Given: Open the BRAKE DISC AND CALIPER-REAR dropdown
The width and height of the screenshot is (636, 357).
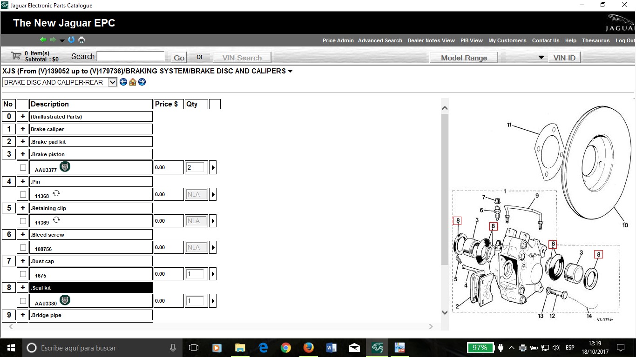Looking at the screenshot, I should click(x=112, y=82).
